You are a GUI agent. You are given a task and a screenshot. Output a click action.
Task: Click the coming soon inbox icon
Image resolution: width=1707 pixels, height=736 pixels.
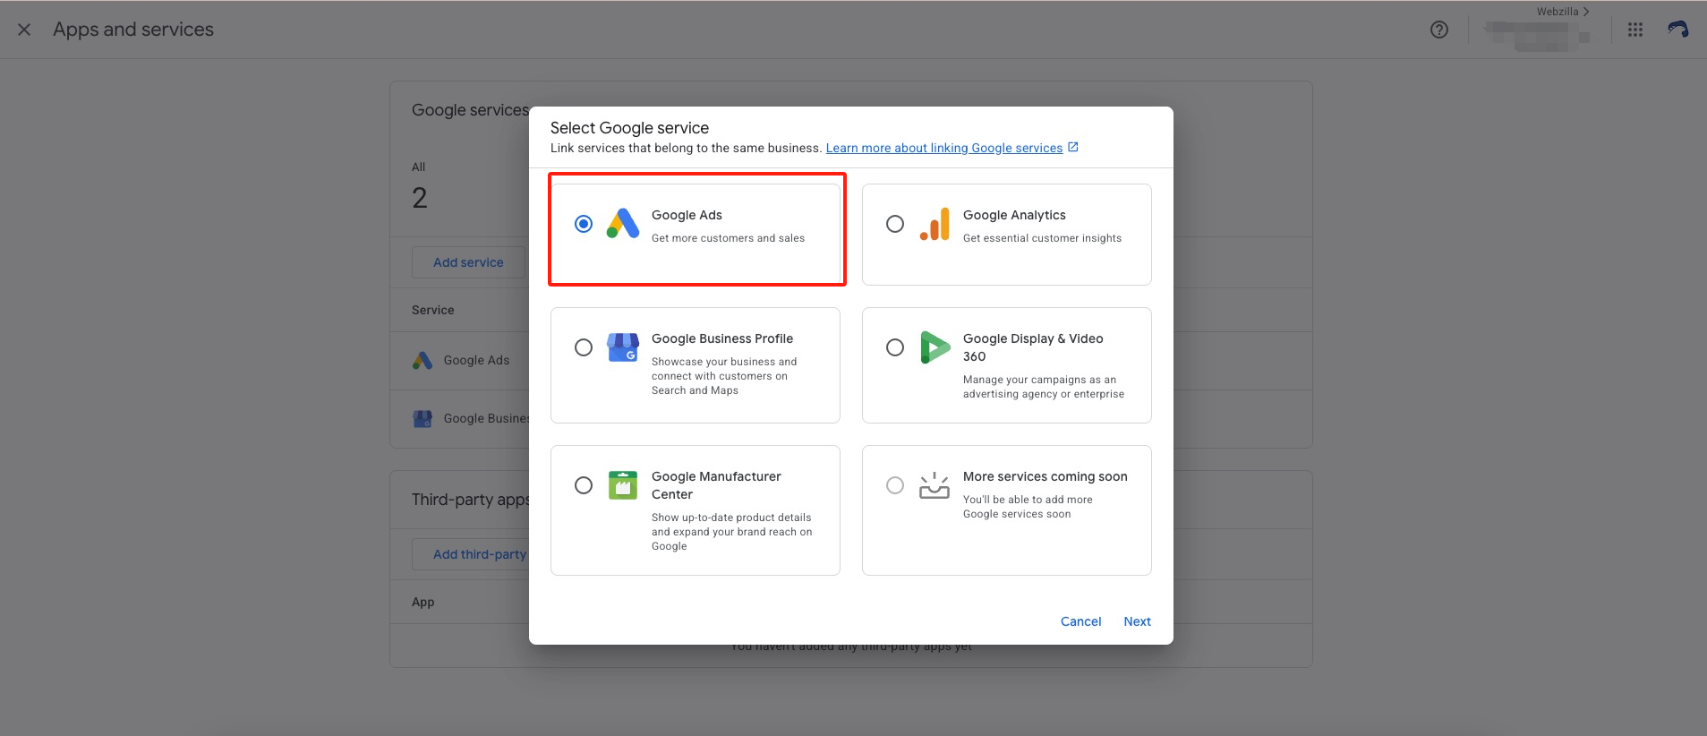click(x=935, y=485)
